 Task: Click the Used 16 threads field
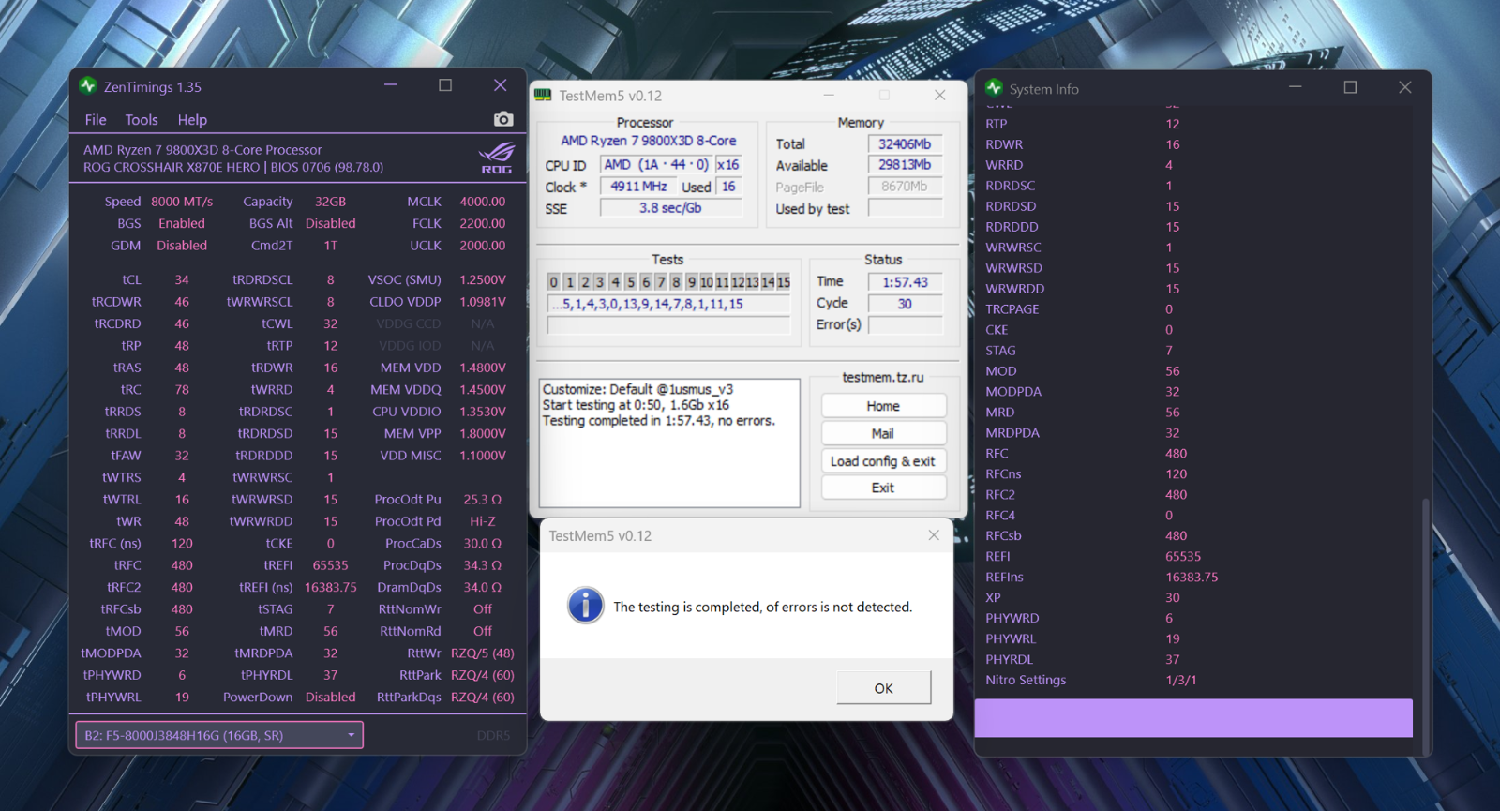728,187
